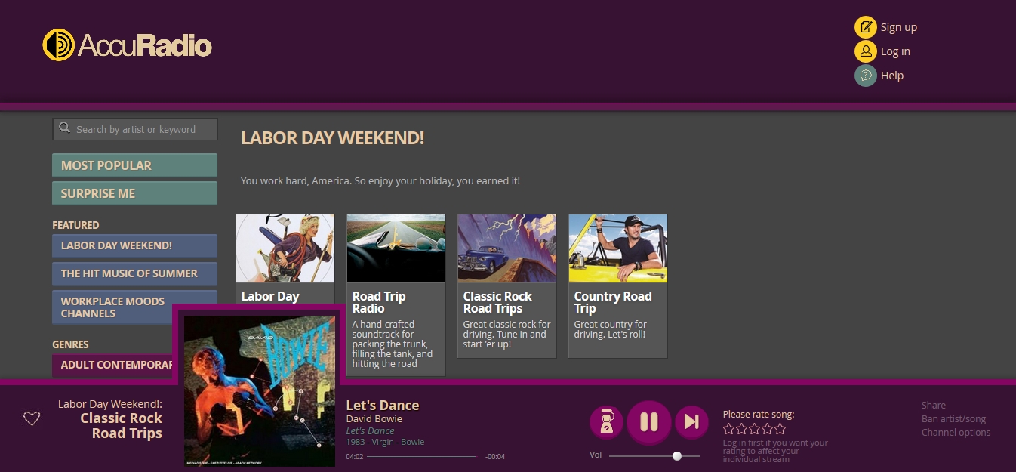Select The Hit Music of Summer
The height and width of the screenshot is (472, 1016).
click(134, 273)
